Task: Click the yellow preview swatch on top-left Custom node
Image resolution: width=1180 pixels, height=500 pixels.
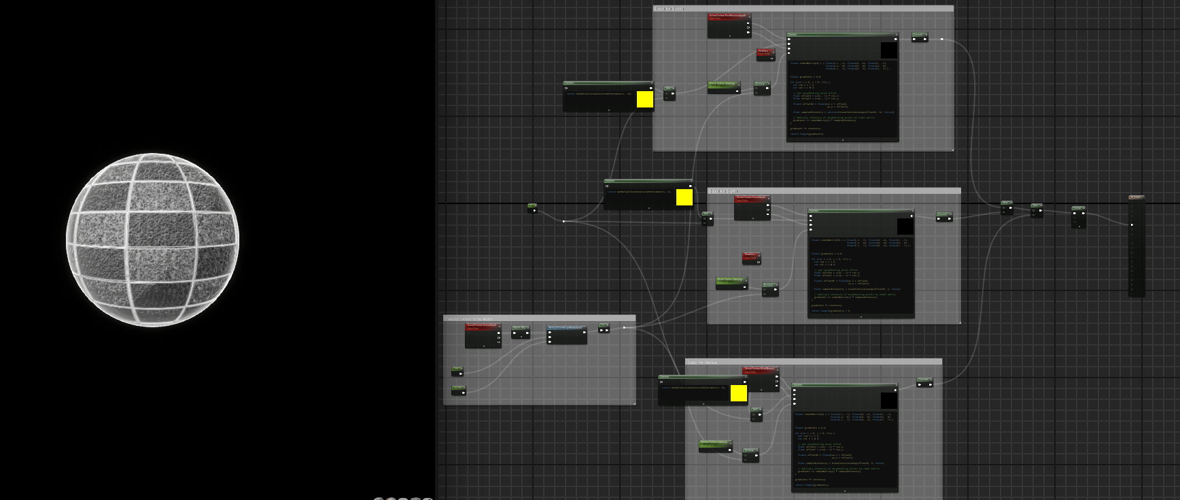Action: pos(644,100)
